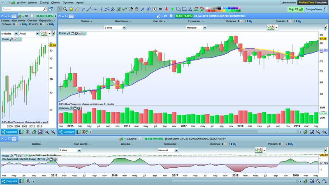Open the Ayuda menu
This screenshot has height=185, width=329.
coord(80,2)
